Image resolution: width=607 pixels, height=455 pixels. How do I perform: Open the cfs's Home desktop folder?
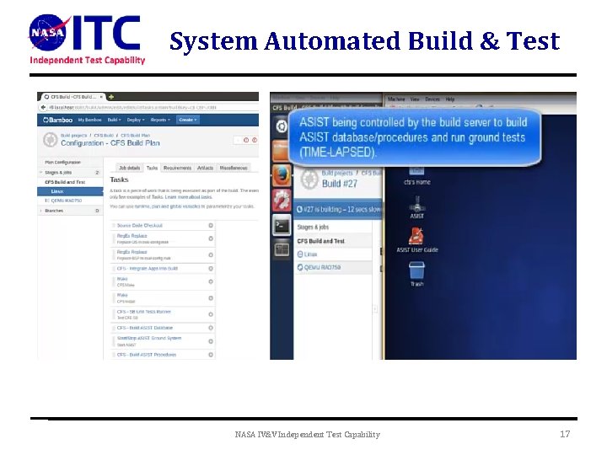417,176
